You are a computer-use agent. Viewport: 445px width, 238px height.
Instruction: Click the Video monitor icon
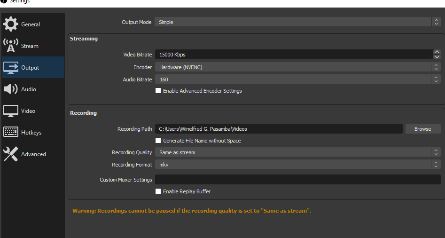point(11,111)
